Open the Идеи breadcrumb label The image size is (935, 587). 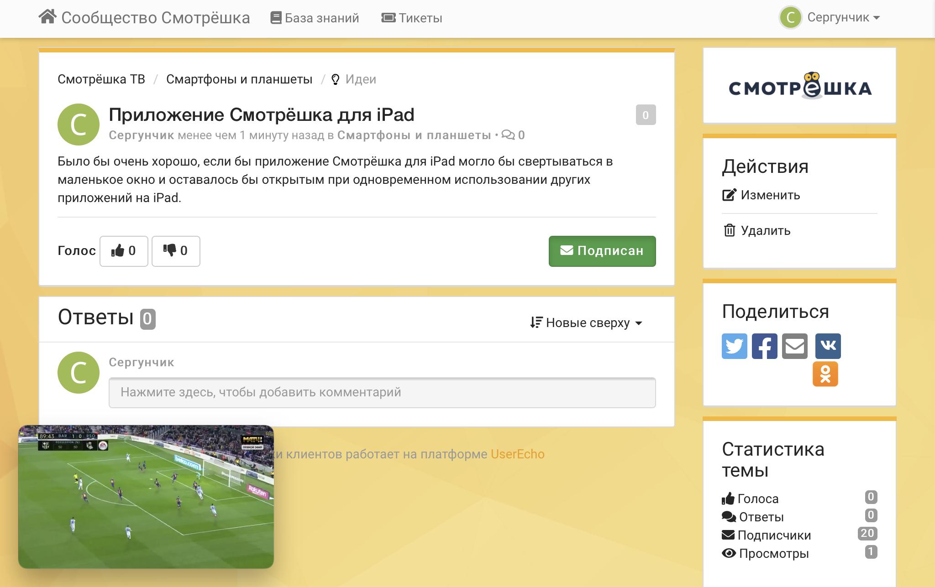pos(361,79)
